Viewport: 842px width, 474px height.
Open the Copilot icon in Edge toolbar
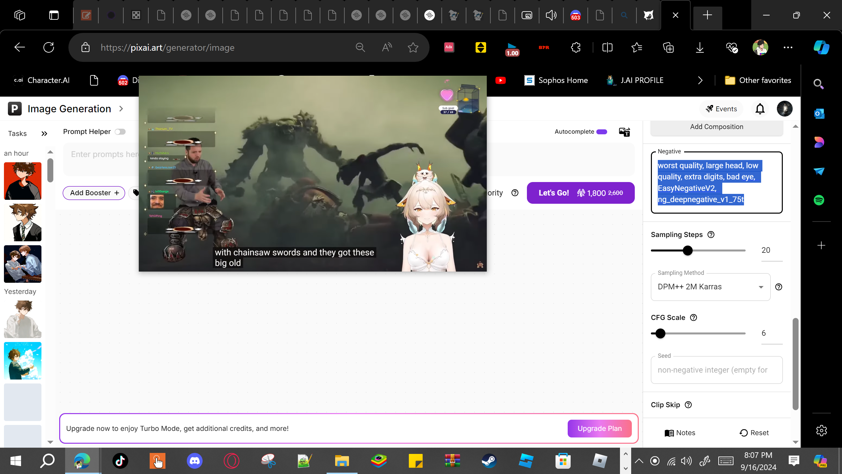click(x=821, y=47)
